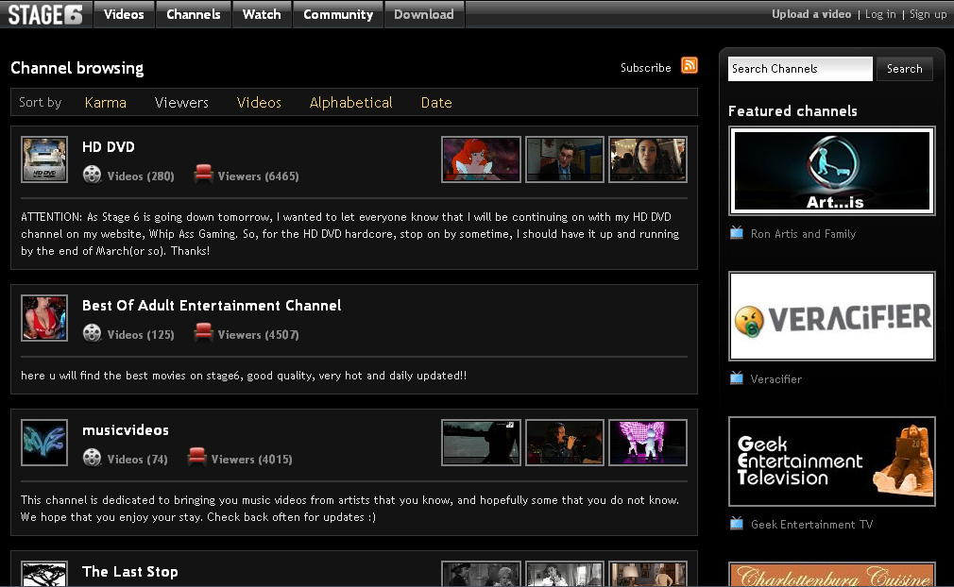
Task: Click TV icon beside Ron Artis and Family
Action: pyautogui.click(x=736, y=233)
